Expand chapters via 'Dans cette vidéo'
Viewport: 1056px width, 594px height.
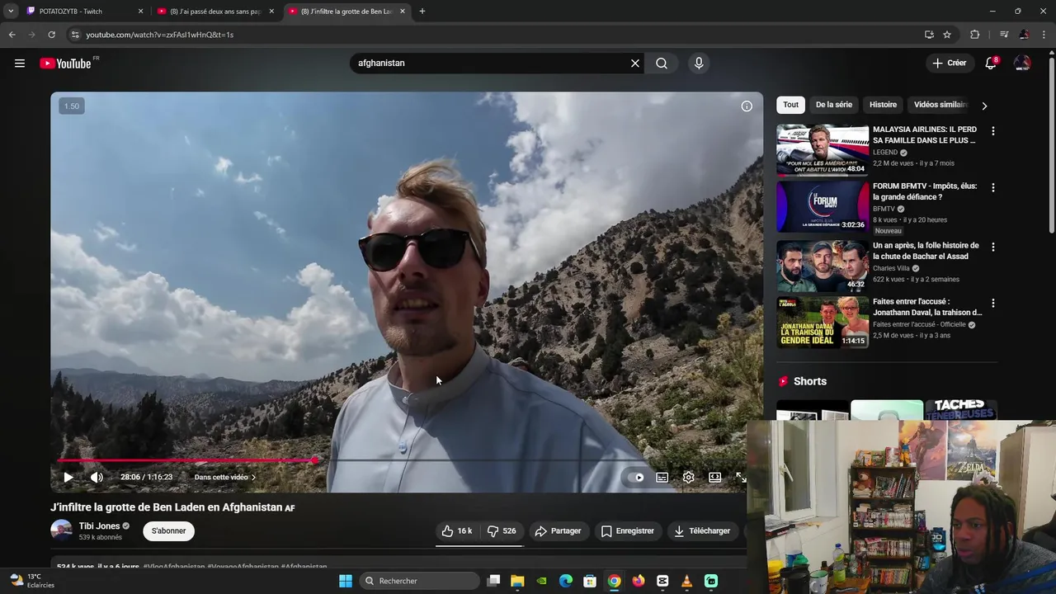(x=224, y=477)
